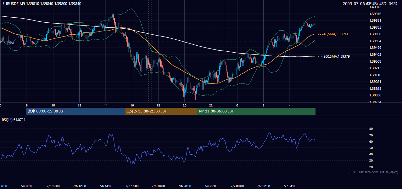Click price axis label 1.39881
The height and width of the screenshot is (189, 402).
[376, 20]
